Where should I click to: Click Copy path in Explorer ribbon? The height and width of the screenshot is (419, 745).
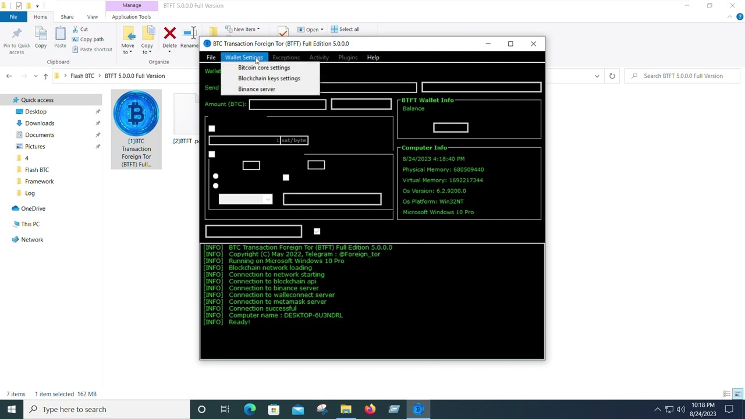pyautogui.click(x=88, y=39)
